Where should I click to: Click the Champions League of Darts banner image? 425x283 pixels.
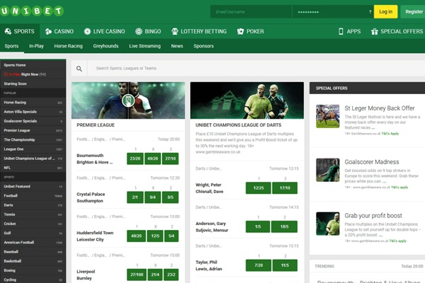(247, 100)
